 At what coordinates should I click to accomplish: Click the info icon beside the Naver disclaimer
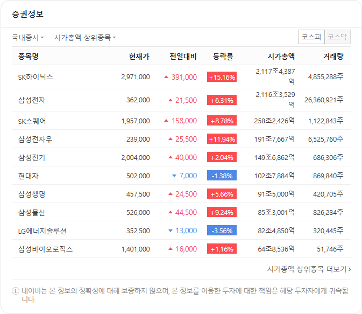point(16,291)
